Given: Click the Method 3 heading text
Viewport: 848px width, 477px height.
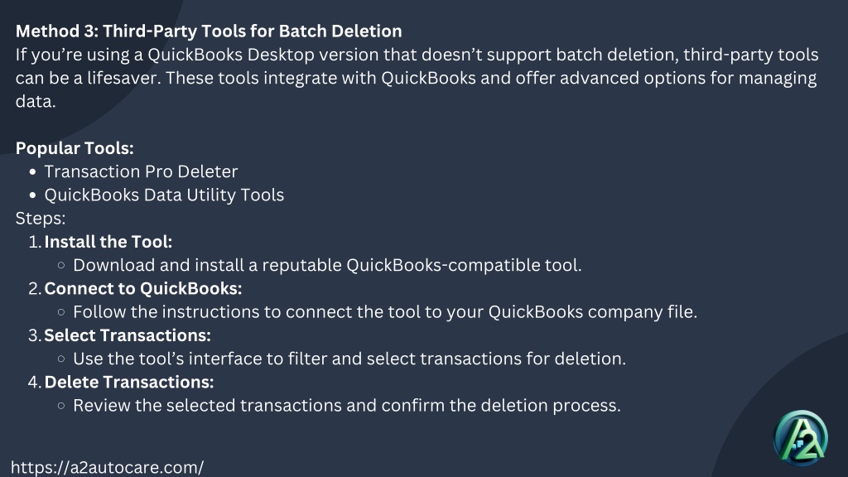Looking at the screenshot, I should 209,31.
